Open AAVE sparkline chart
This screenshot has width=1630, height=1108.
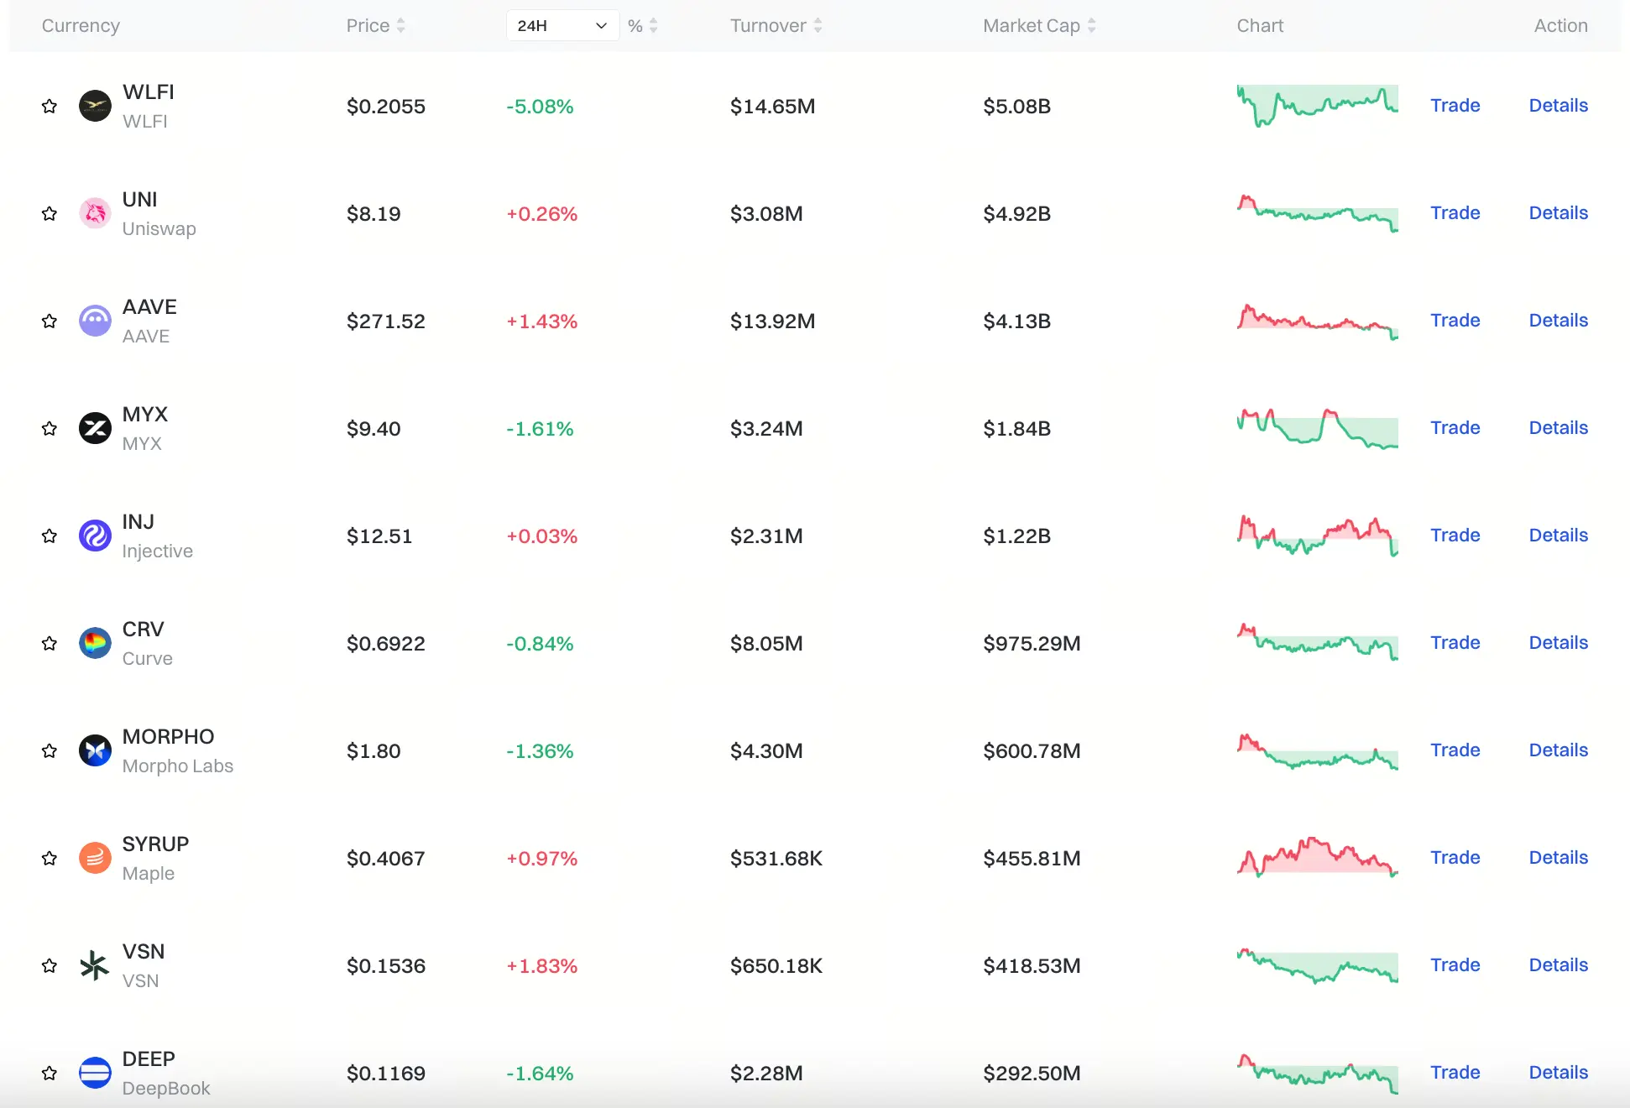(x=1317, y=321)
